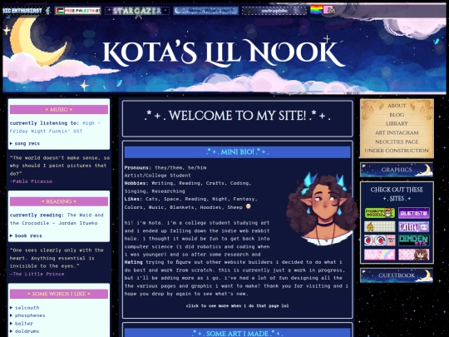Click the Kota's Lil Nook header banner
Image resolution: width=449 pixels, height=337 pixels.
[224, 54]
